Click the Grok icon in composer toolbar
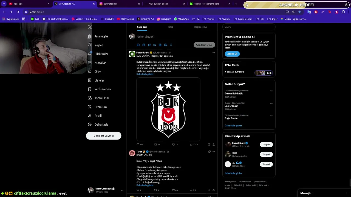 149,45
